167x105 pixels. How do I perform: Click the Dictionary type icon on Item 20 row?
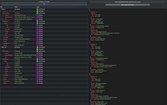click(x=37, y=47)
